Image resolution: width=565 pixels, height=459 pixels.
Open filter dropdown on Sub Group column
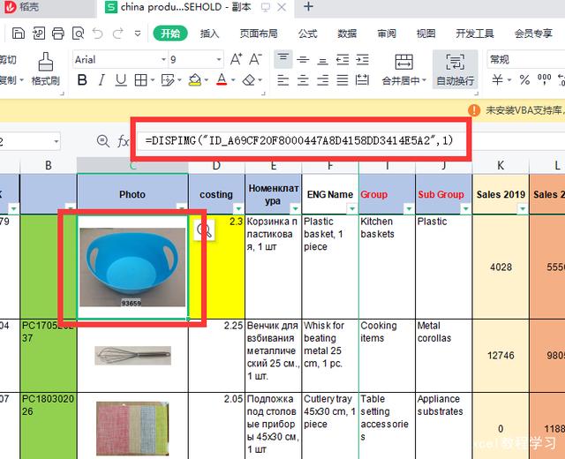point(465,208)
